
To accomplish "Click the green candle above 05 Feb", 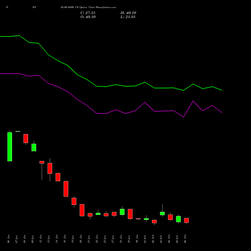I will coord(178,219).
